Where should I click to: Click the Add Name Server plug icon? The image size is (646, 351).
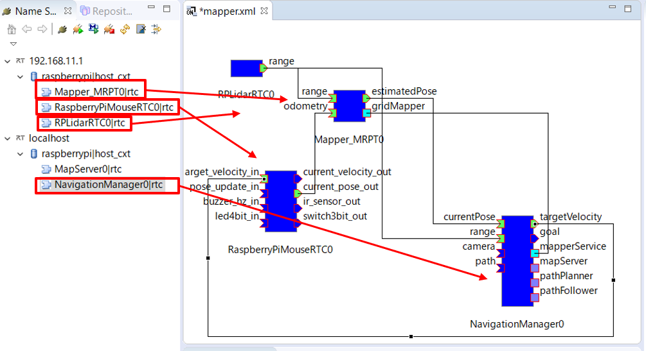coord(62,29)
